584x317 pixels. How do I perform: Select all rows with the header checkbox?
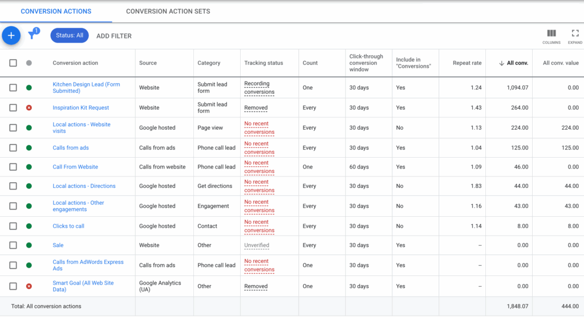tap(13, 63)
